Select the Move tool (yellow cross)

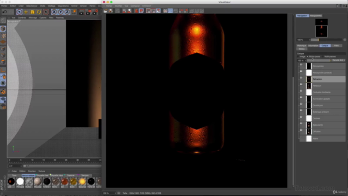click(26, 12)
